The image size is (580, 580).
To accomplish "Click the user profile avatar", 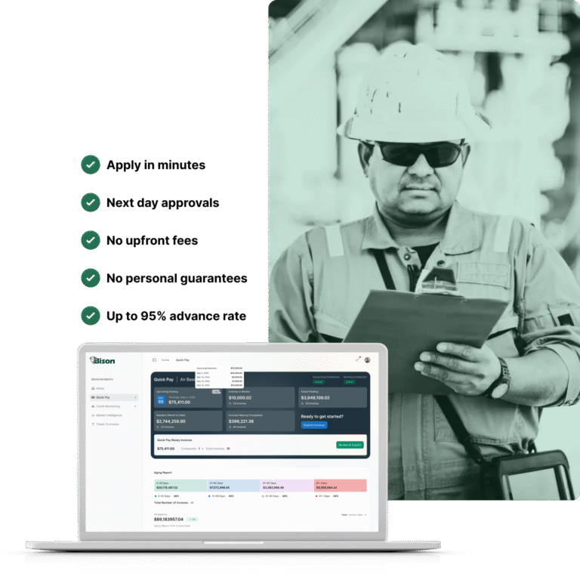I will [367, 360].
